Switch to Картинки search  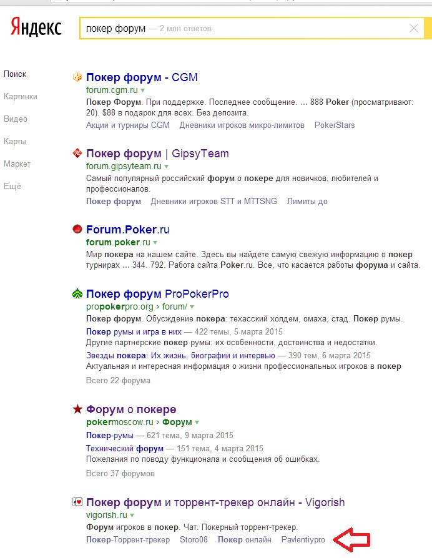[20, 97]
